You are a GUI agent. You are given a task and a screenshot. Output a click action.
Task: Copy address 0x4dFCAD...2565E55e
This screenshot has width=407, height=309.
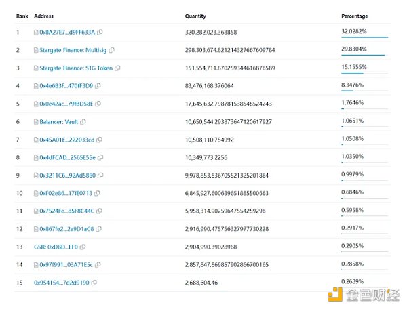coord(100,157)
